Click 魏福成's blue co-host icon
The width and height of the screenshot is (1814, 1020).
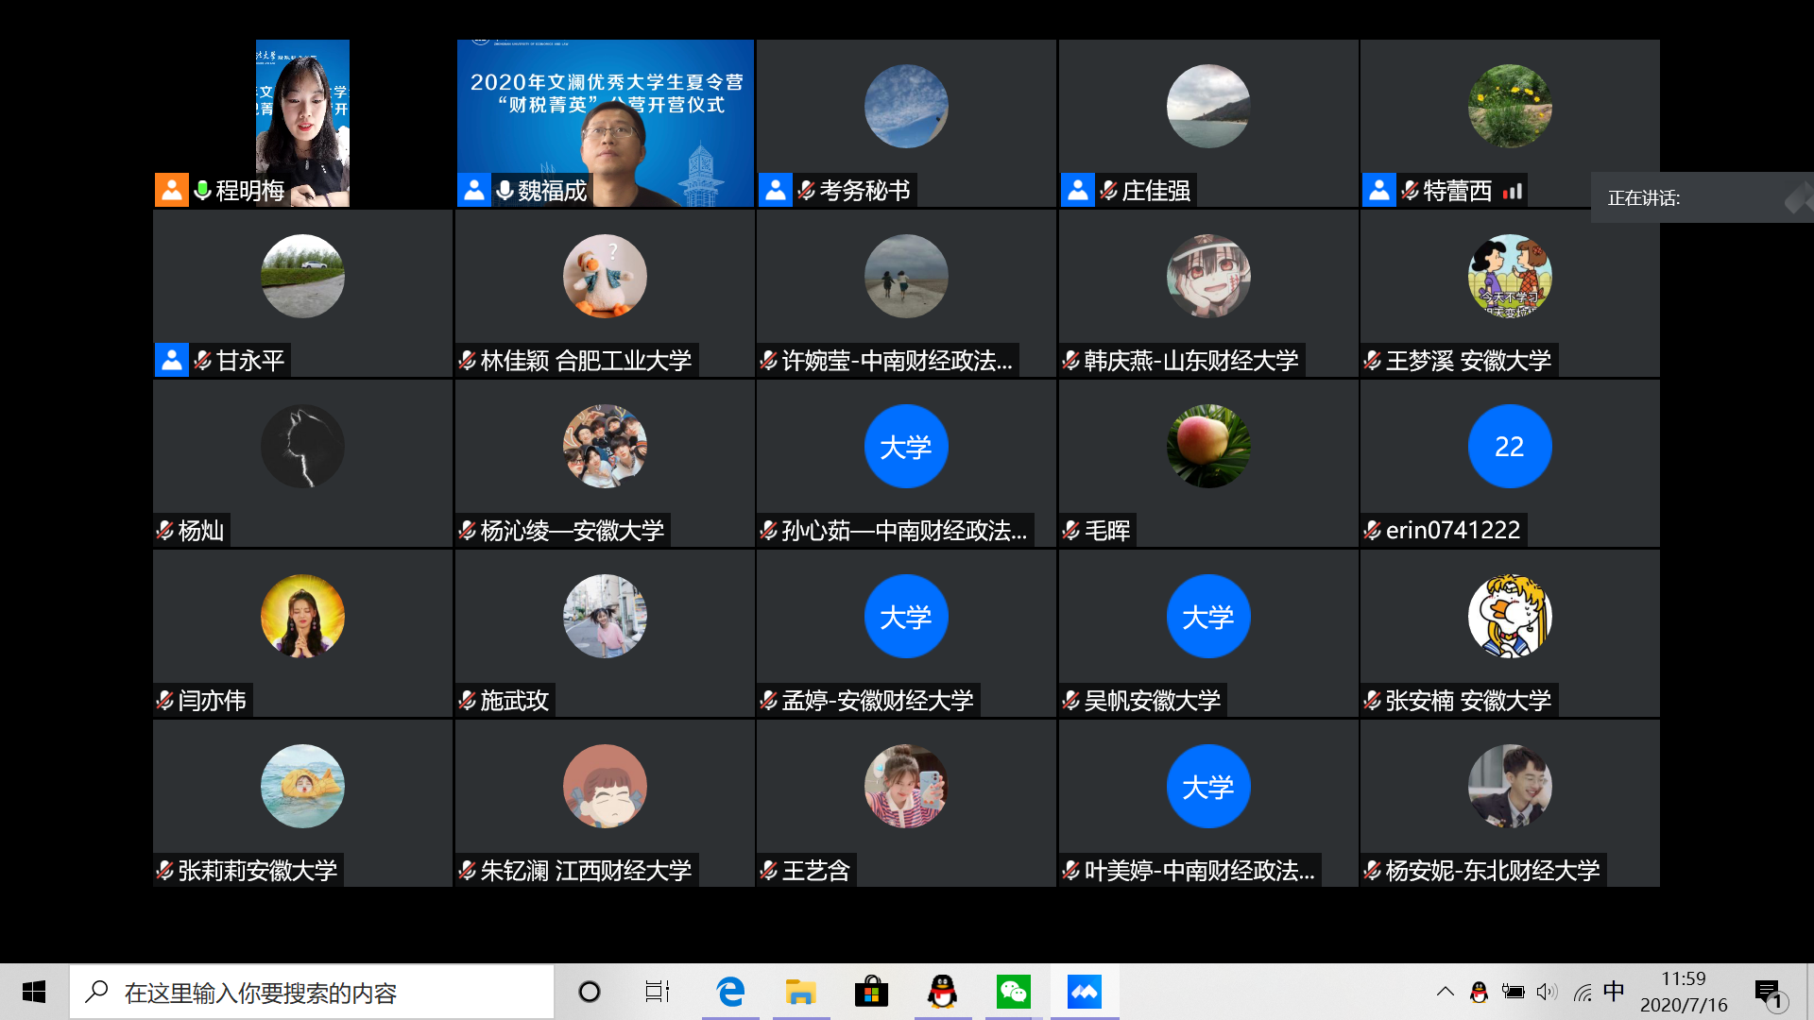(474, 190)
